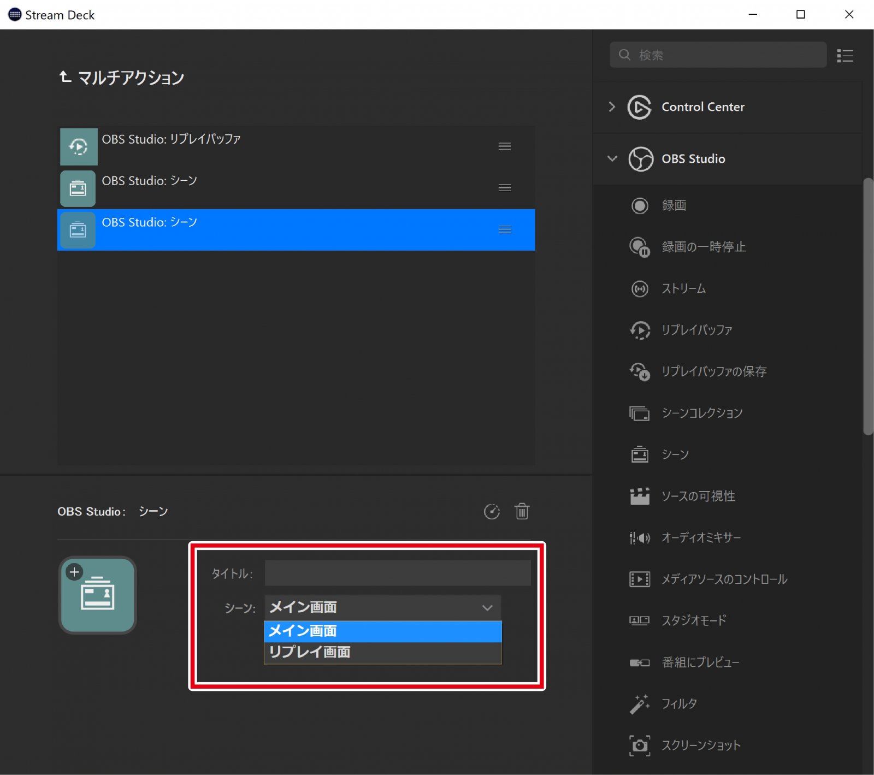Click the メディアソースのコントロール label
Image resolution: width=874 pixels, height=775 pixels.
pyautogui.click(x=724, y=579)
